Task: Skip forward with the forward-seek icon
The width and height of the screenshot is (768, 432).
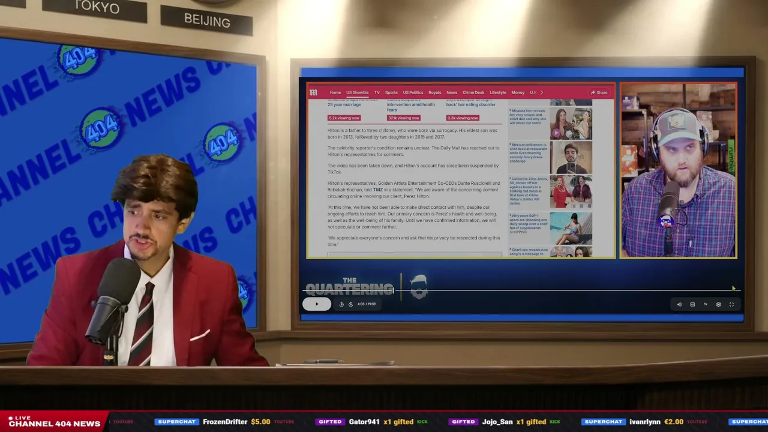Action: click(350, 304)
